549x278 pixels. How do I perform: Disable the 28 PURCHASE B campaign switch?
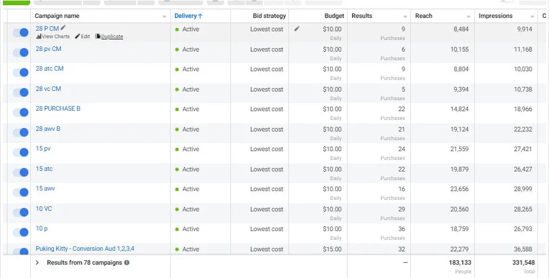20,112
